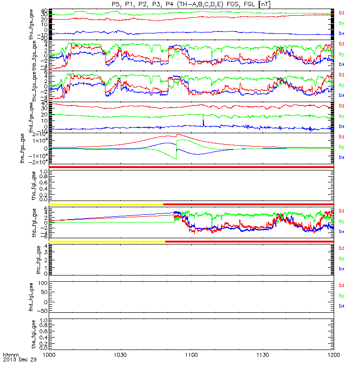The height and width of the screenshot is (382, 358).
Task: Click the thd_fgl_gse axis label
Action: [x=31, y=297]
